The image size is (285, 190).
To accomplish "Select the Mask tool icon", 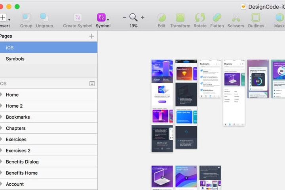I will pyautogui.click(x=279, y=18).
